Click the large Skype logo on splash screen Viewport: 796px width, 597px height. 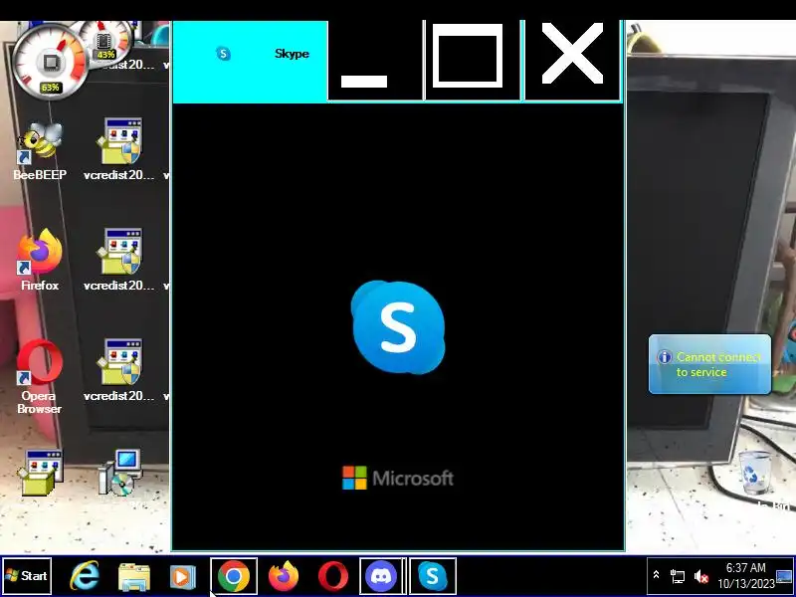click(x=397, y=327)
